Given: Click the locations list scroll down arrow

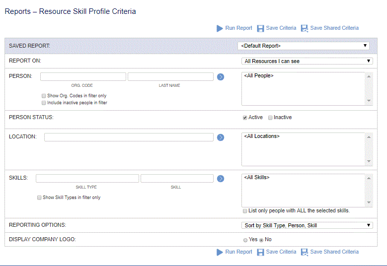Looking at the screenshot, I should click(x=369, y=161).
